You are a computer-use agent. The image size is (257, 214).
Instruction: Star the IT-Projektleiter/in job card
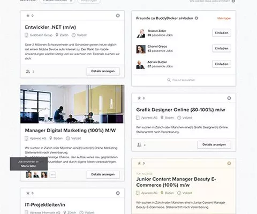click(28, 193)
